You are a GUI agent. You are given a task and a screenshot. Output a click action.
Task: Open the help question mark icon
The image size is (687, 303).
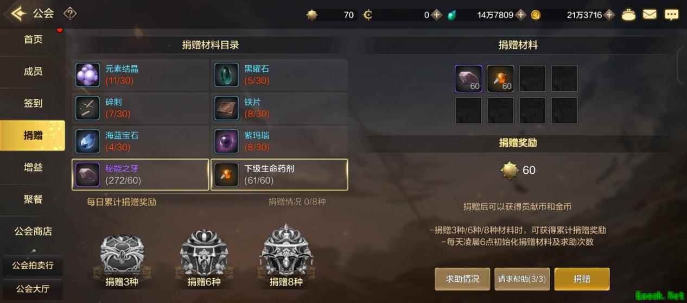[69, 14]
